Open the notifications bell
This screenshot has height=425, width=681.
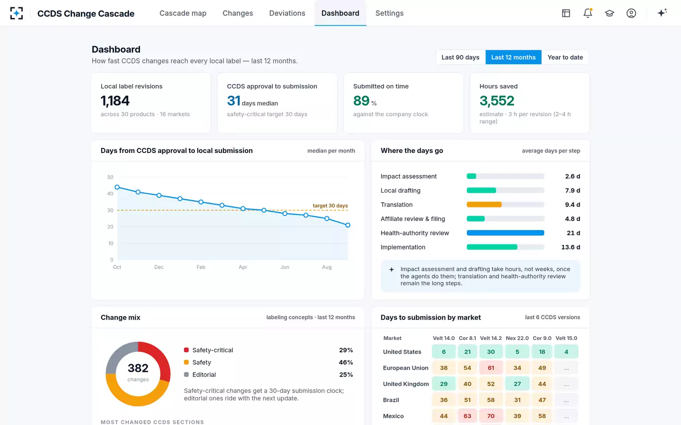588,13
